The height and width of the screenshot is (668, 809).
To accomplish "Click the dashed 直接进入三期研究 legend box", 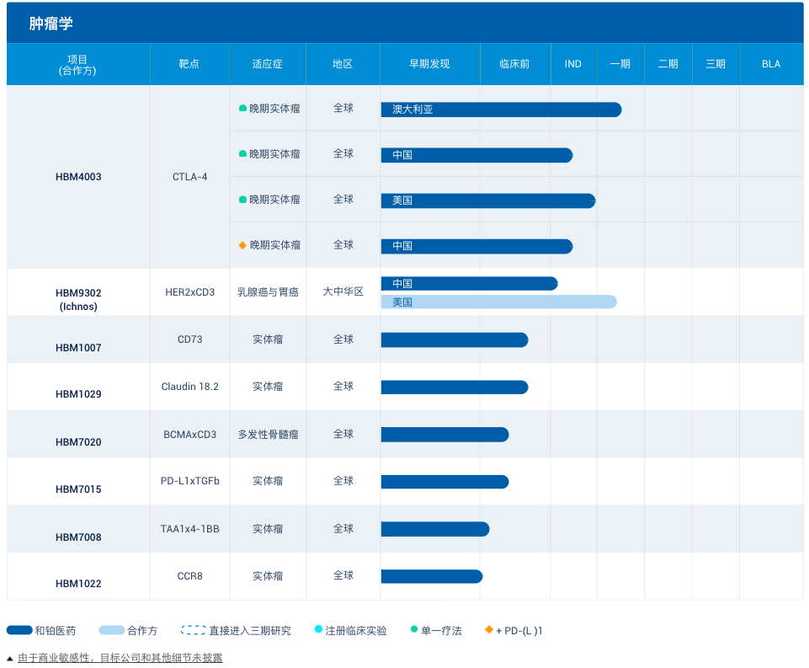I will pos(194,630).
